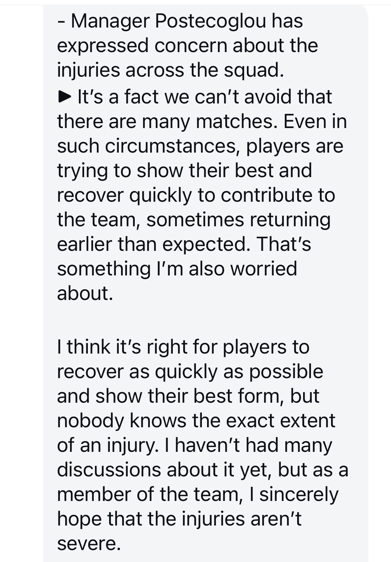Tap the line starting "I think it's right"

pyautogui.click(x=183, y=347)
